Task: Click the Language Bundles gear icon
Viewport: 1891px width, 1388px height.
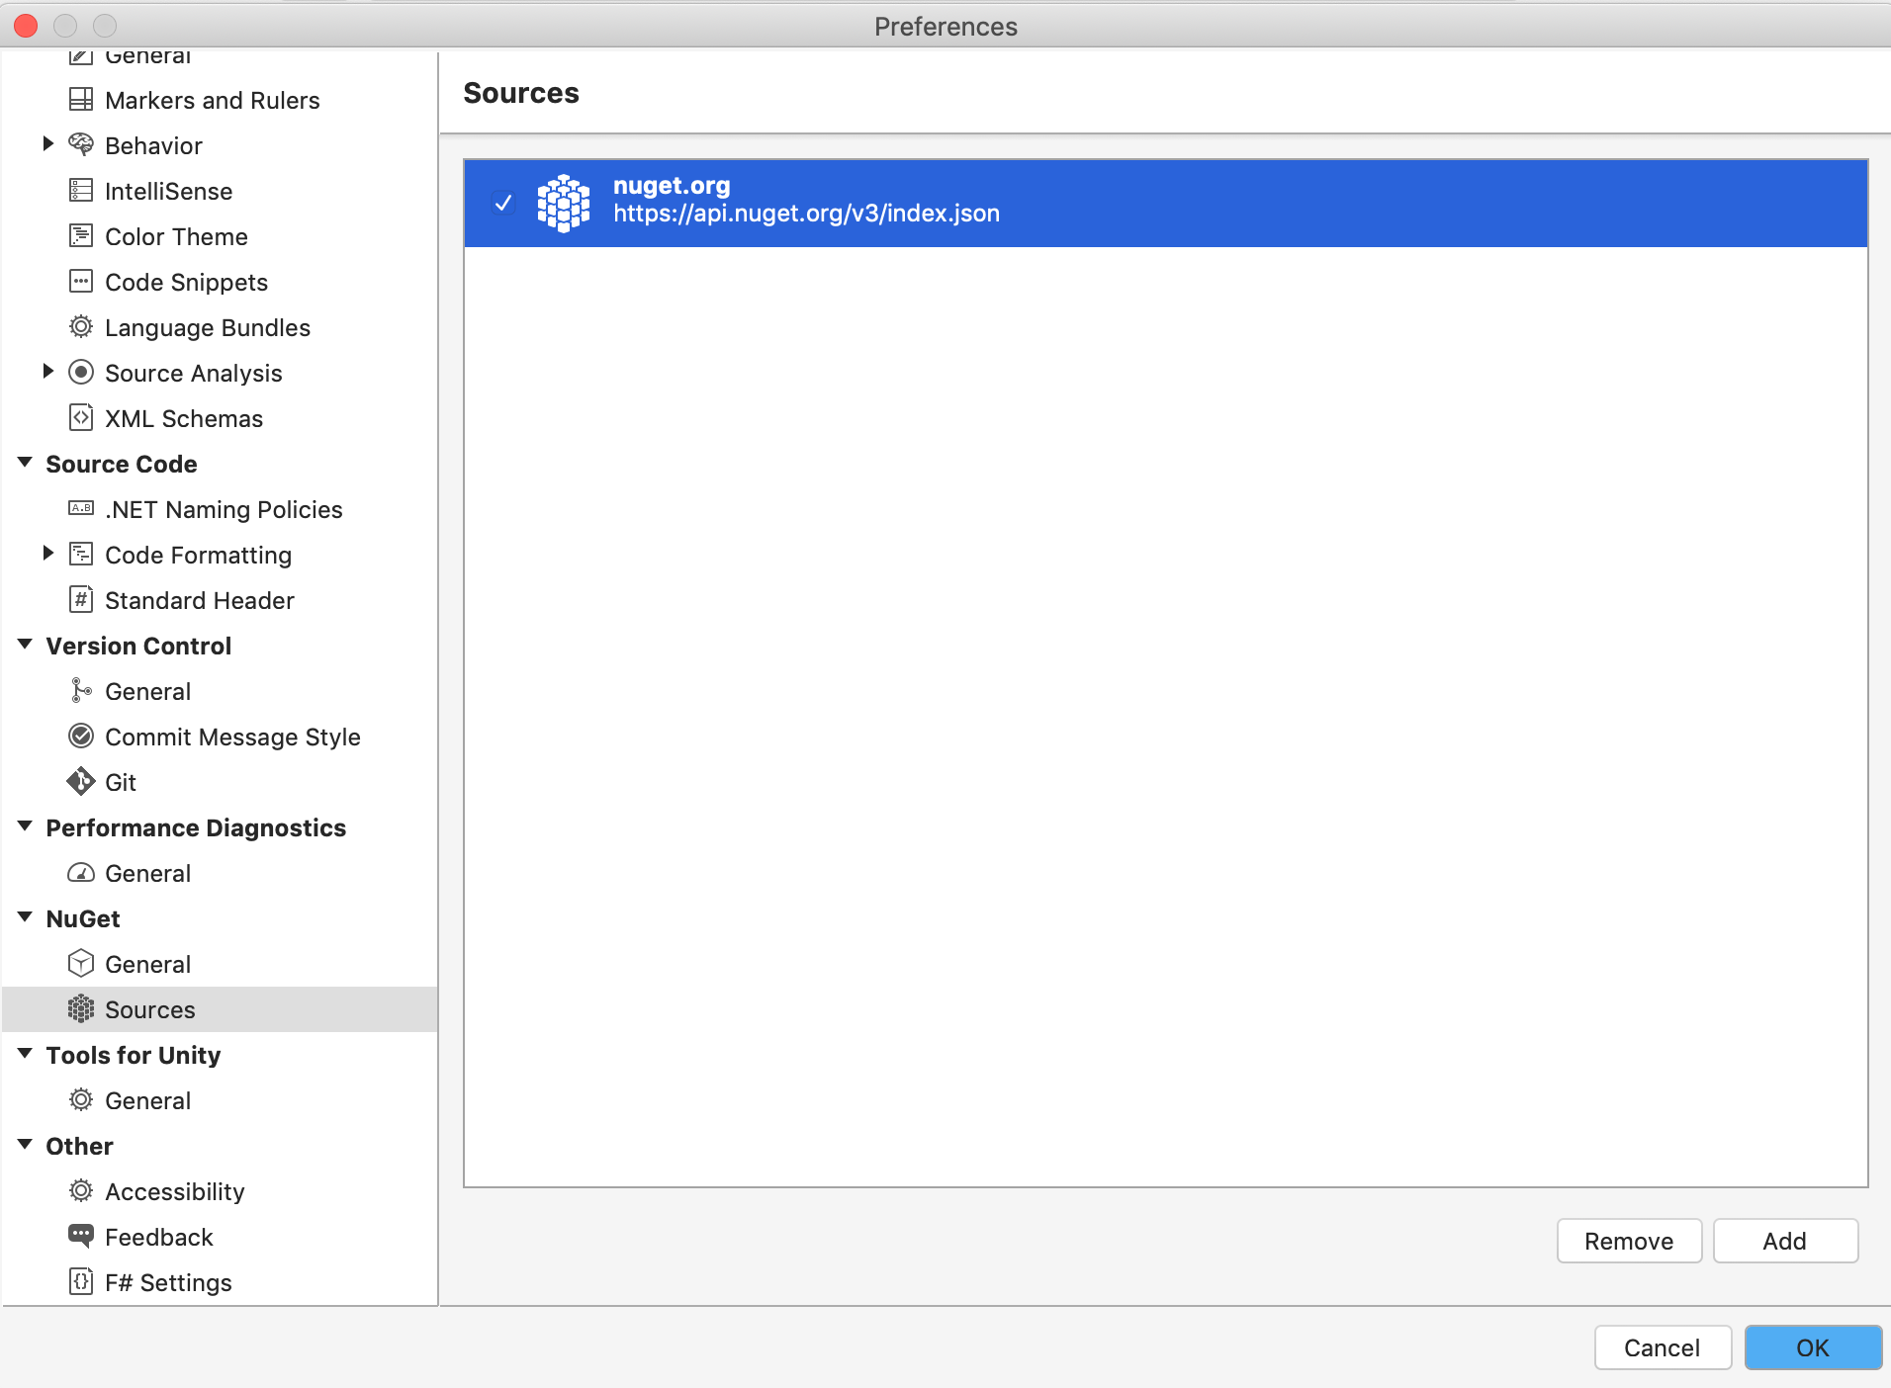Action: pyautogui.click(x=81, y=327)
